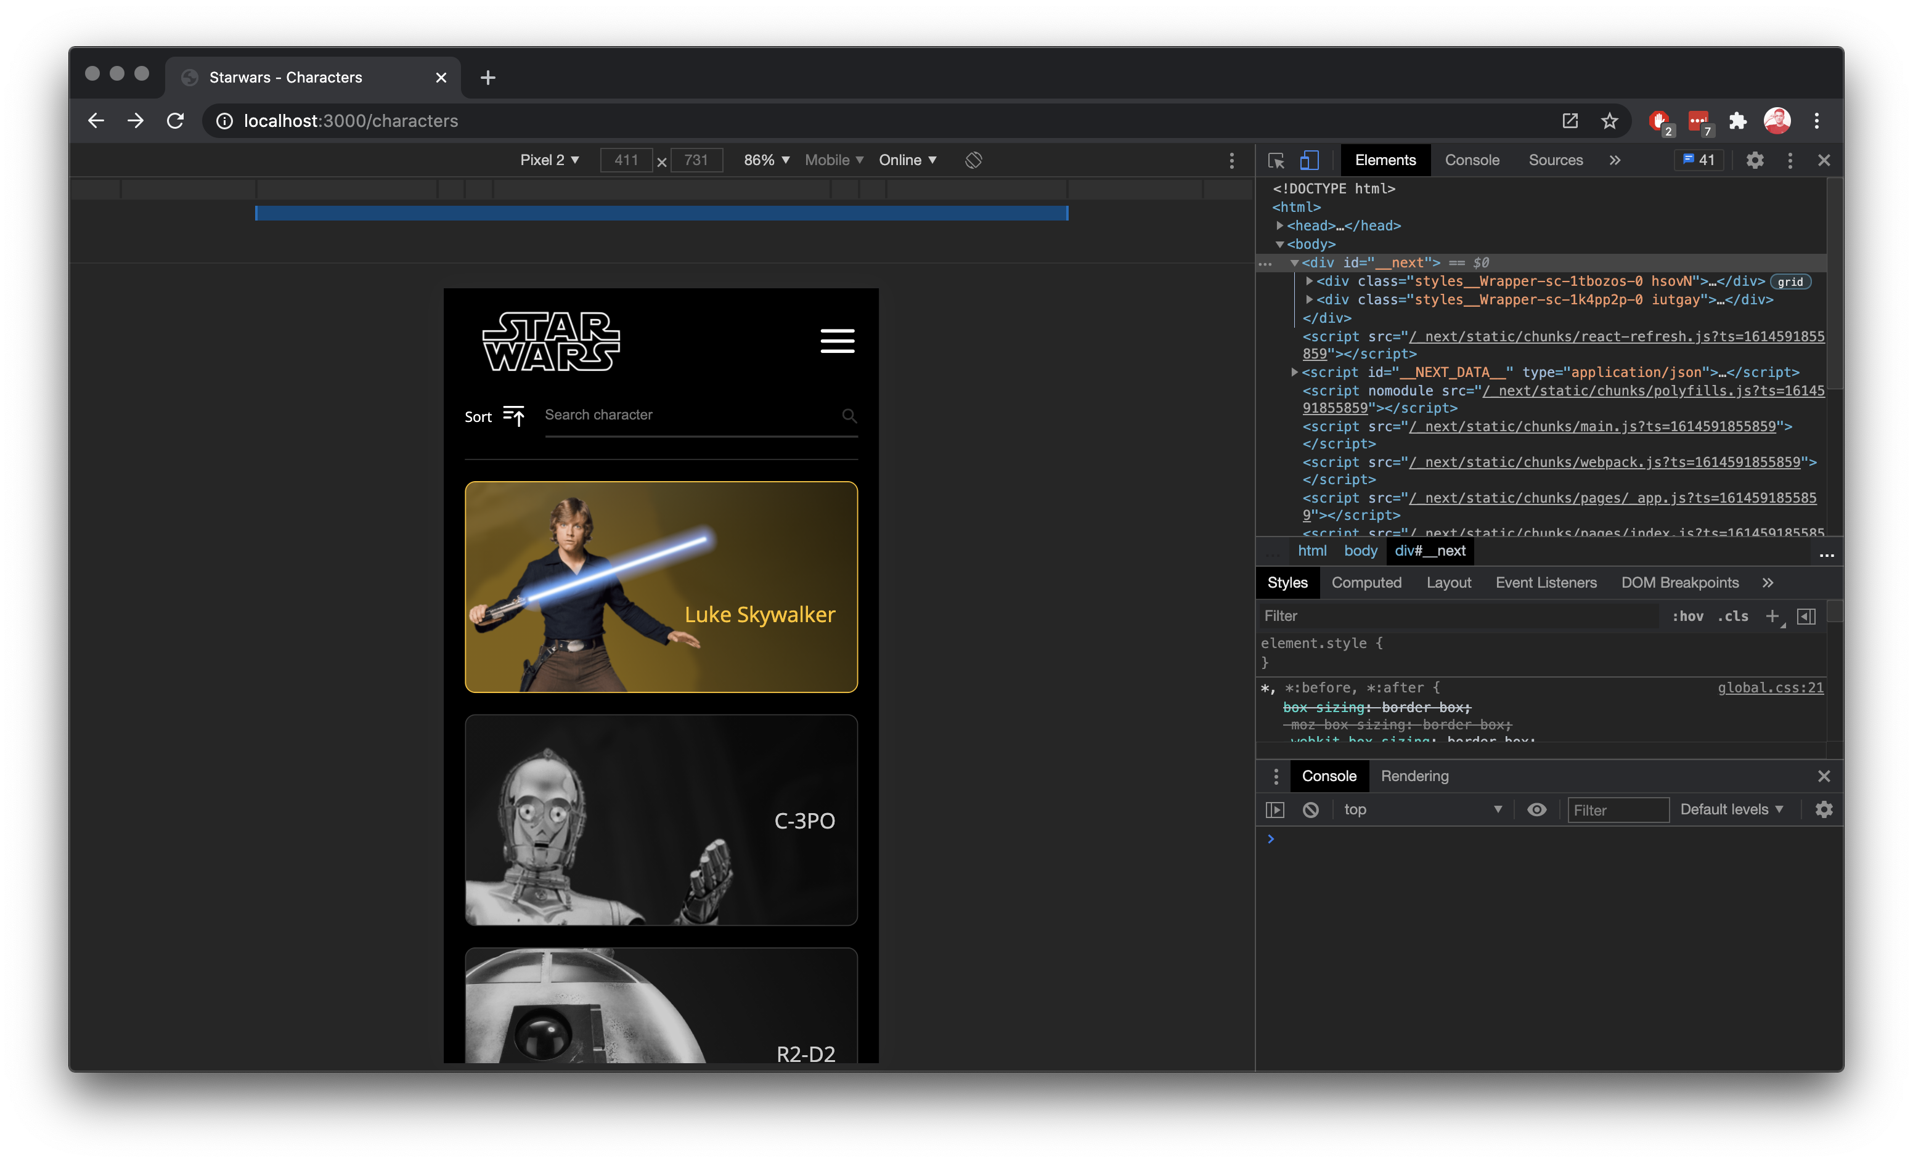The image size is (1913, 1163).
Task: Click the red chat extension icon
Action: pyautogui.click(x=1699, y=123)
